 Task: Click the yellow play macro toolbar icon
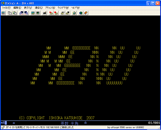62,13
